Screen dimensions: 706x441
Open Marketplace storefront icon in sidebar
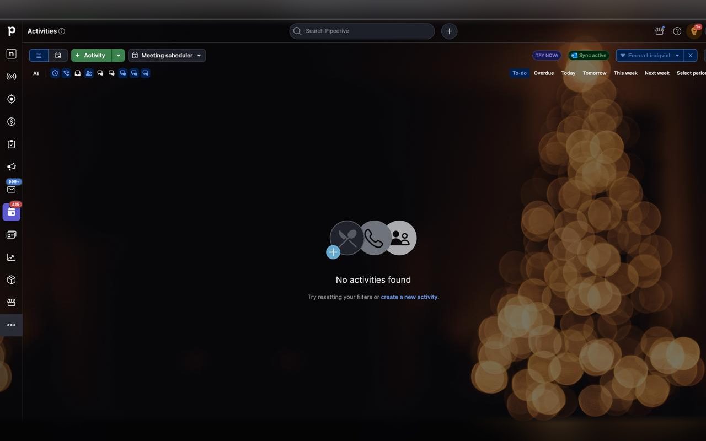click(x=11, y=303)
